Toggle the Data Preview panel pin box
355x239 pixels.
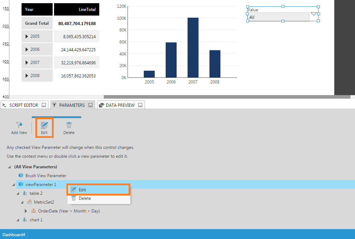tap(140, 105)
